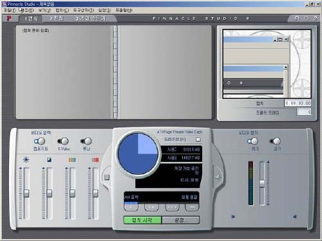
Task: Switch to the 1 캡처 tab
Action: click(32, 19)
